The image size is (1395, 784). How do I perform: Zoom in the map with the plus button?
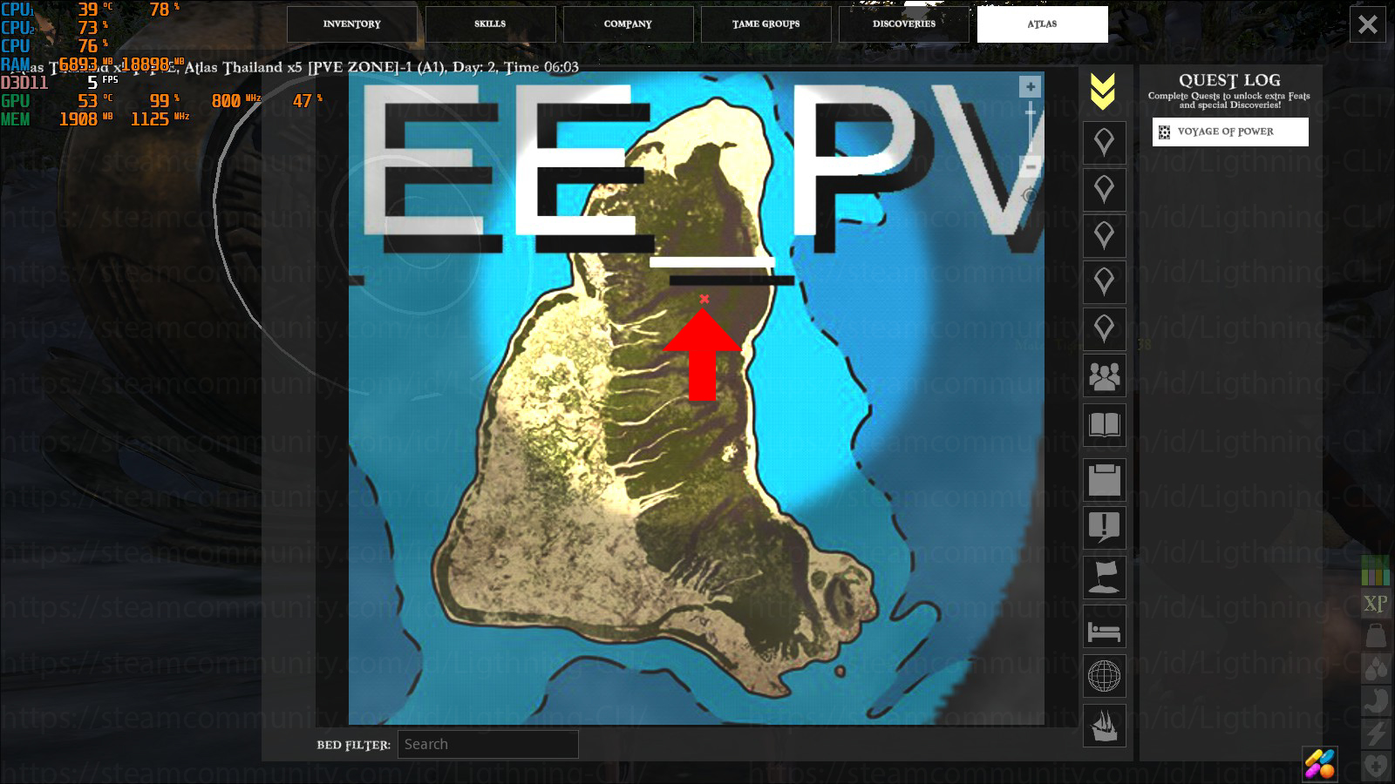1030,86
